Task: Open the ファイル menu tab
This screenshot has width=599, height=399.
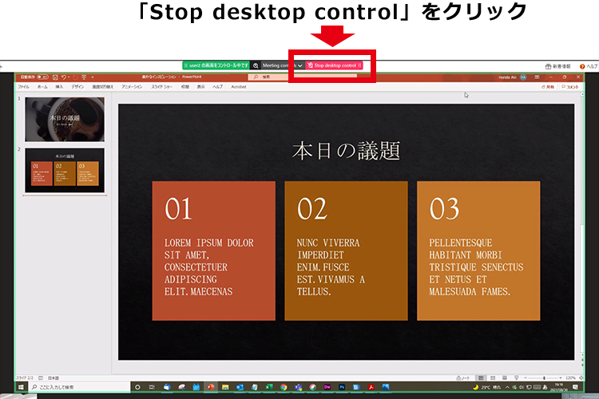Action: tap(23, 86)
